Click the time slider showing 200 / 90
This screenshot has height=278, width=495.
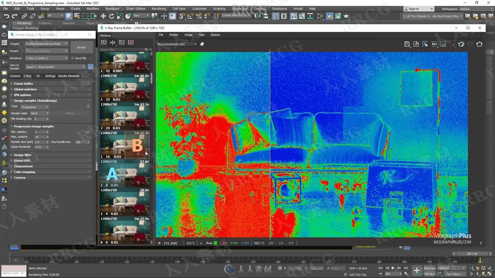tap(472, 254)
